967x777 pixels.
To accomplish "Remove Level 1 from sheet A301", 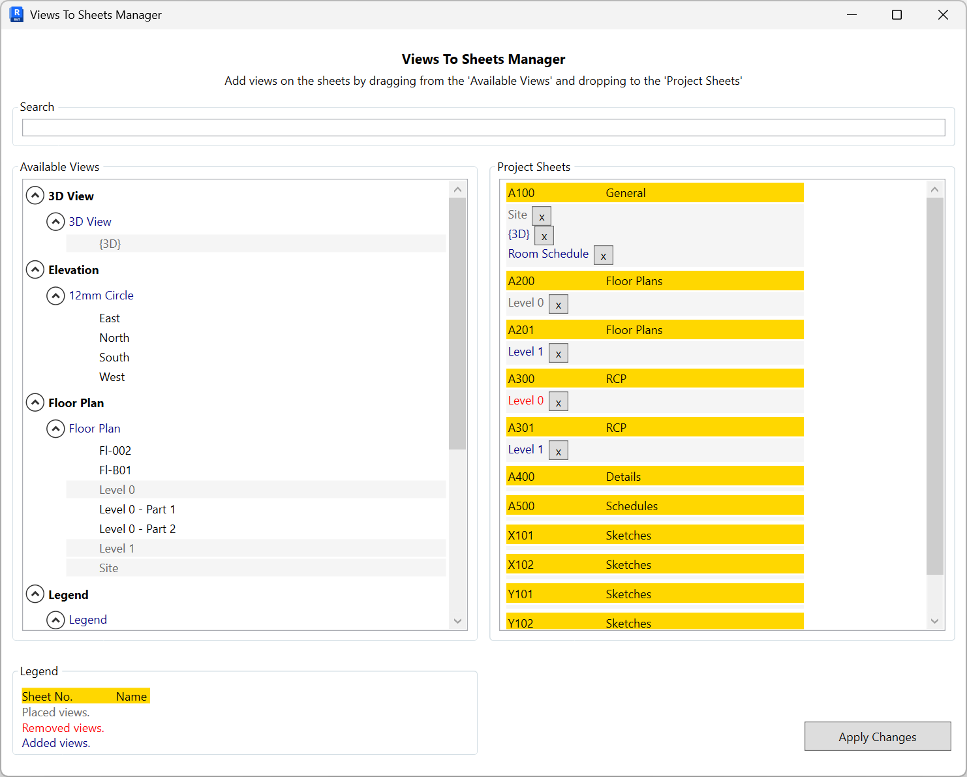I will point(558,449).
